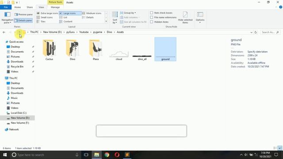Screen dimensions: 283x159
Task: Refresh the current folder
Action: pyautogui.click(x=256, y=32)
